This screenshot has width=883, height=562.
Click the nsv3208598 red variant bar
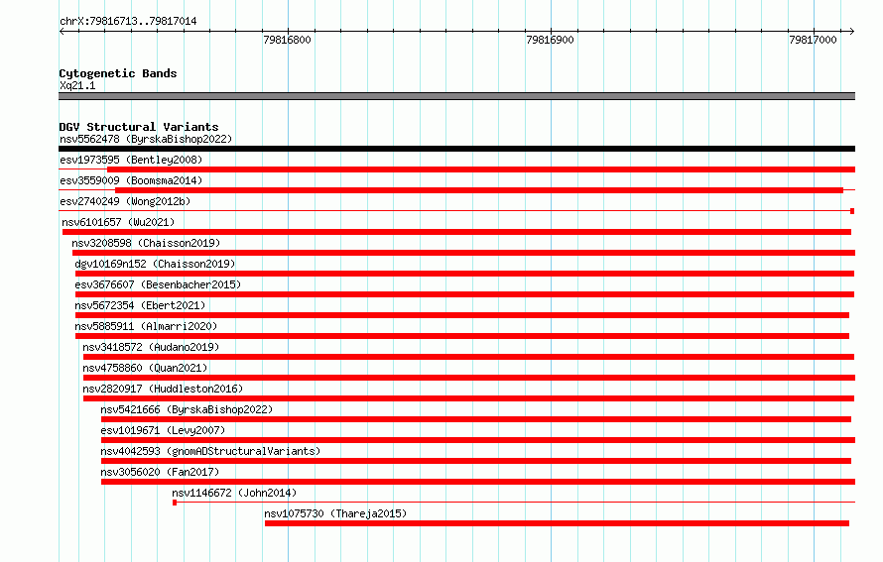(x=463, y=253)
